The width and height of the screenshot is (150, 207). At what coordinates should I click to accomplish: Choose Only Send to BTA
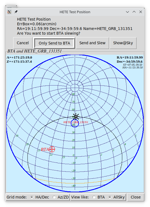click(54, 43)
